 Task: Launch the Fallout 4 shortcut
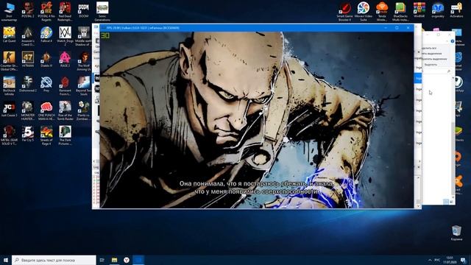[x=46, y=35]
